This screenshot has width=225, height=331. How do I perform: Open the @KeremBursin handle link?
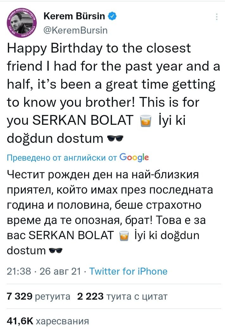(x=75, y=30)
